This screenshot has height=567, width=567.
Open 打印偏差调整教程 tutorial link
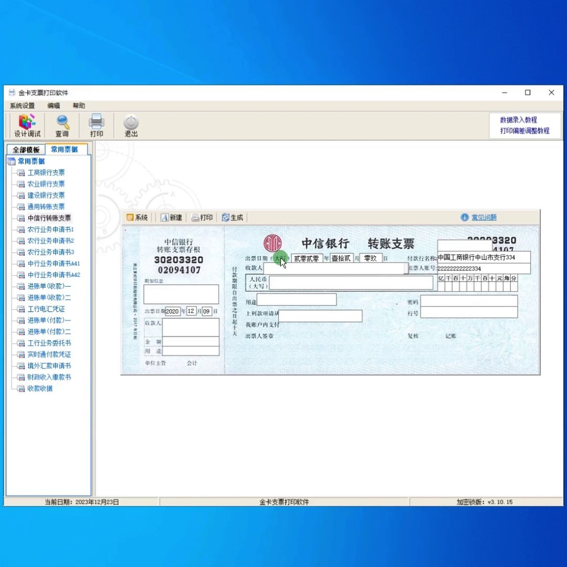[524, 131]
